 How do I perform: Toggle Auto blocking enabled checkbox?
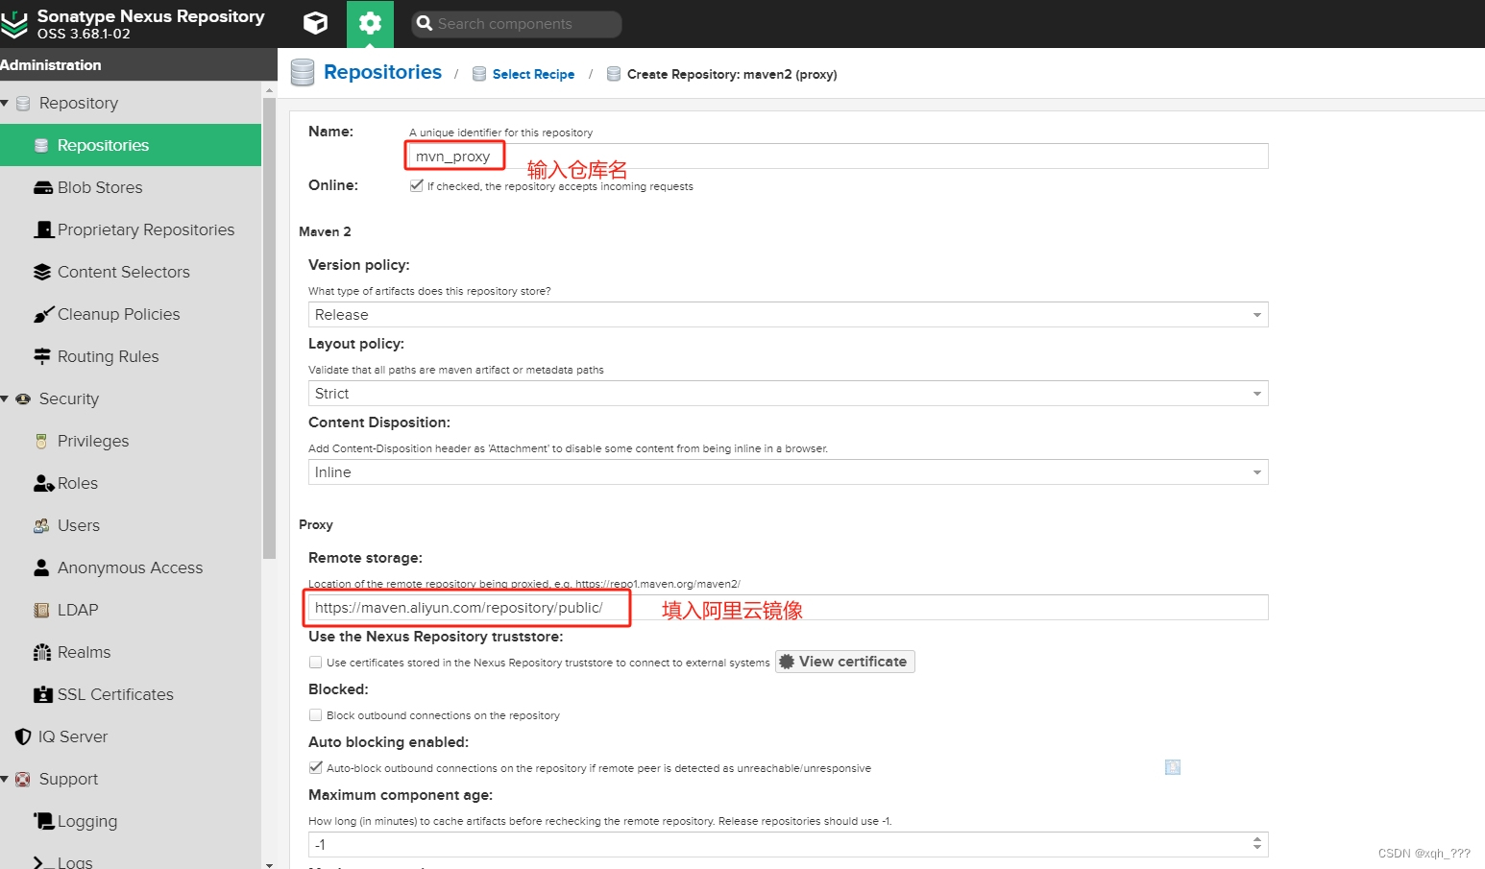[x=315, y=768]
